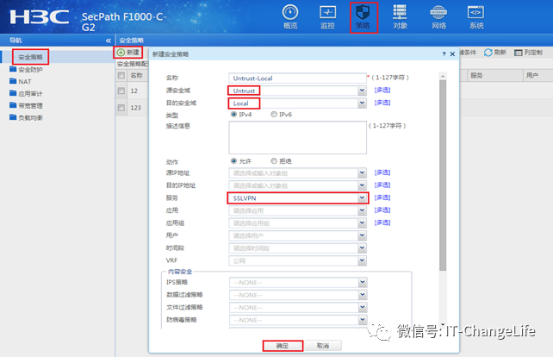
Task: Click the dialog vertical scrollbar thumb
Action: pyautogui.click(x=443, y=176)
